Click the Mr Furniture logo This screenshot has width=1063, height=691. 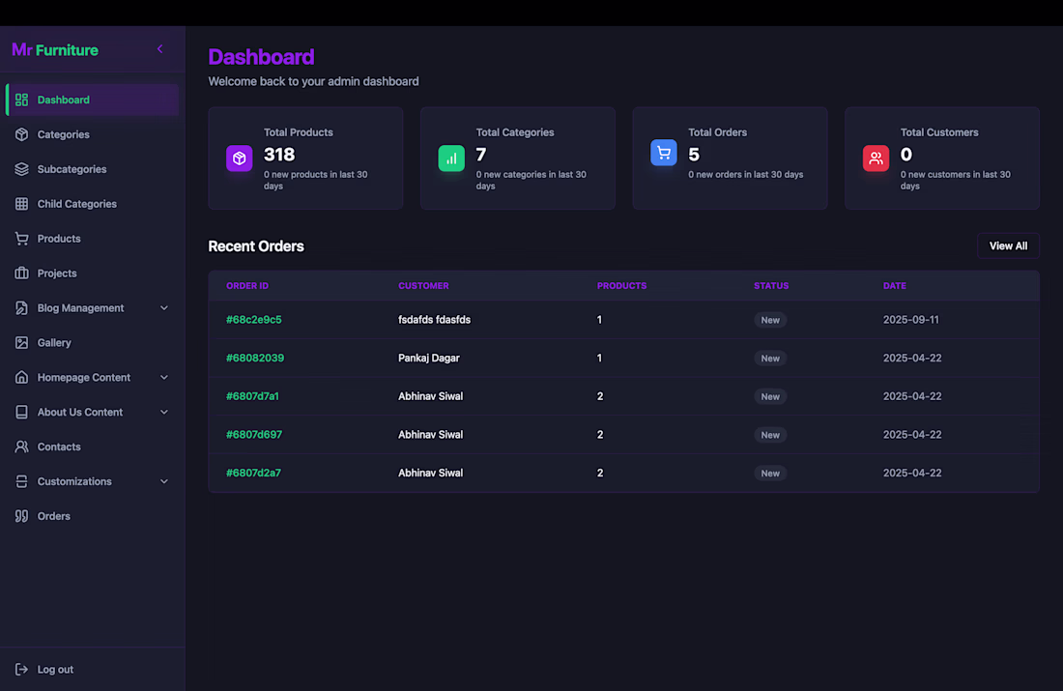pyautogui.click(x=55, y=49)
